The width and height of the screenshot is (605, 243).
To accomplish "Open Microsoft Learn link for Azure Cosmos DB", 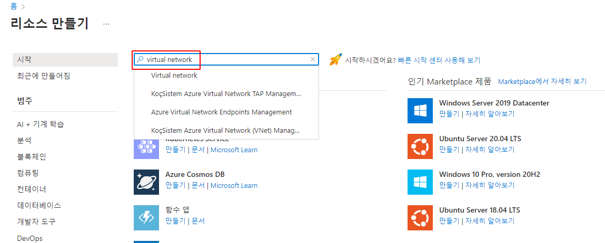I will tap(234, 185).
